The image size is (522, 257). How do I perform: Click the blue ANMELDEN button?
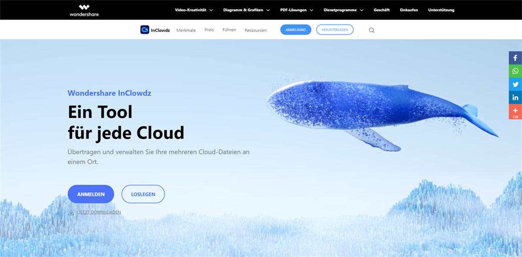(91, 194)
